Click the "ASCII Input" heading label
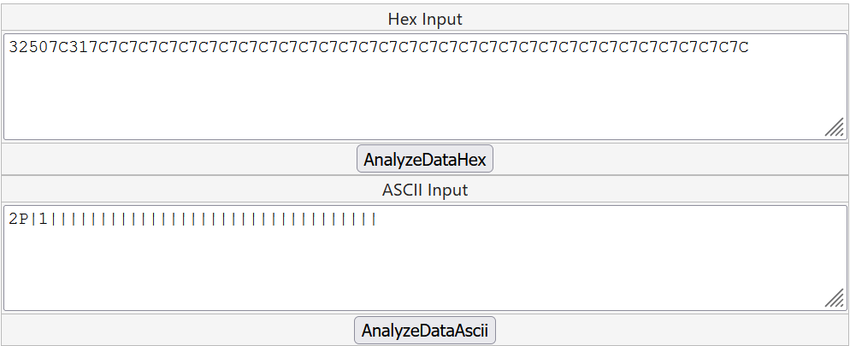850x346 pixels. pos(425,190)
